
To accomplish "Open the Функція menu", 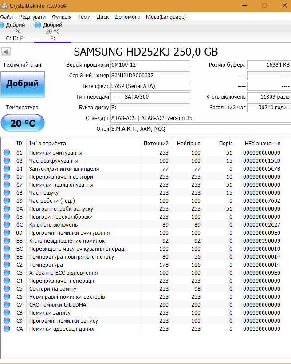I will pyautogui.click(x=61, y=17).
